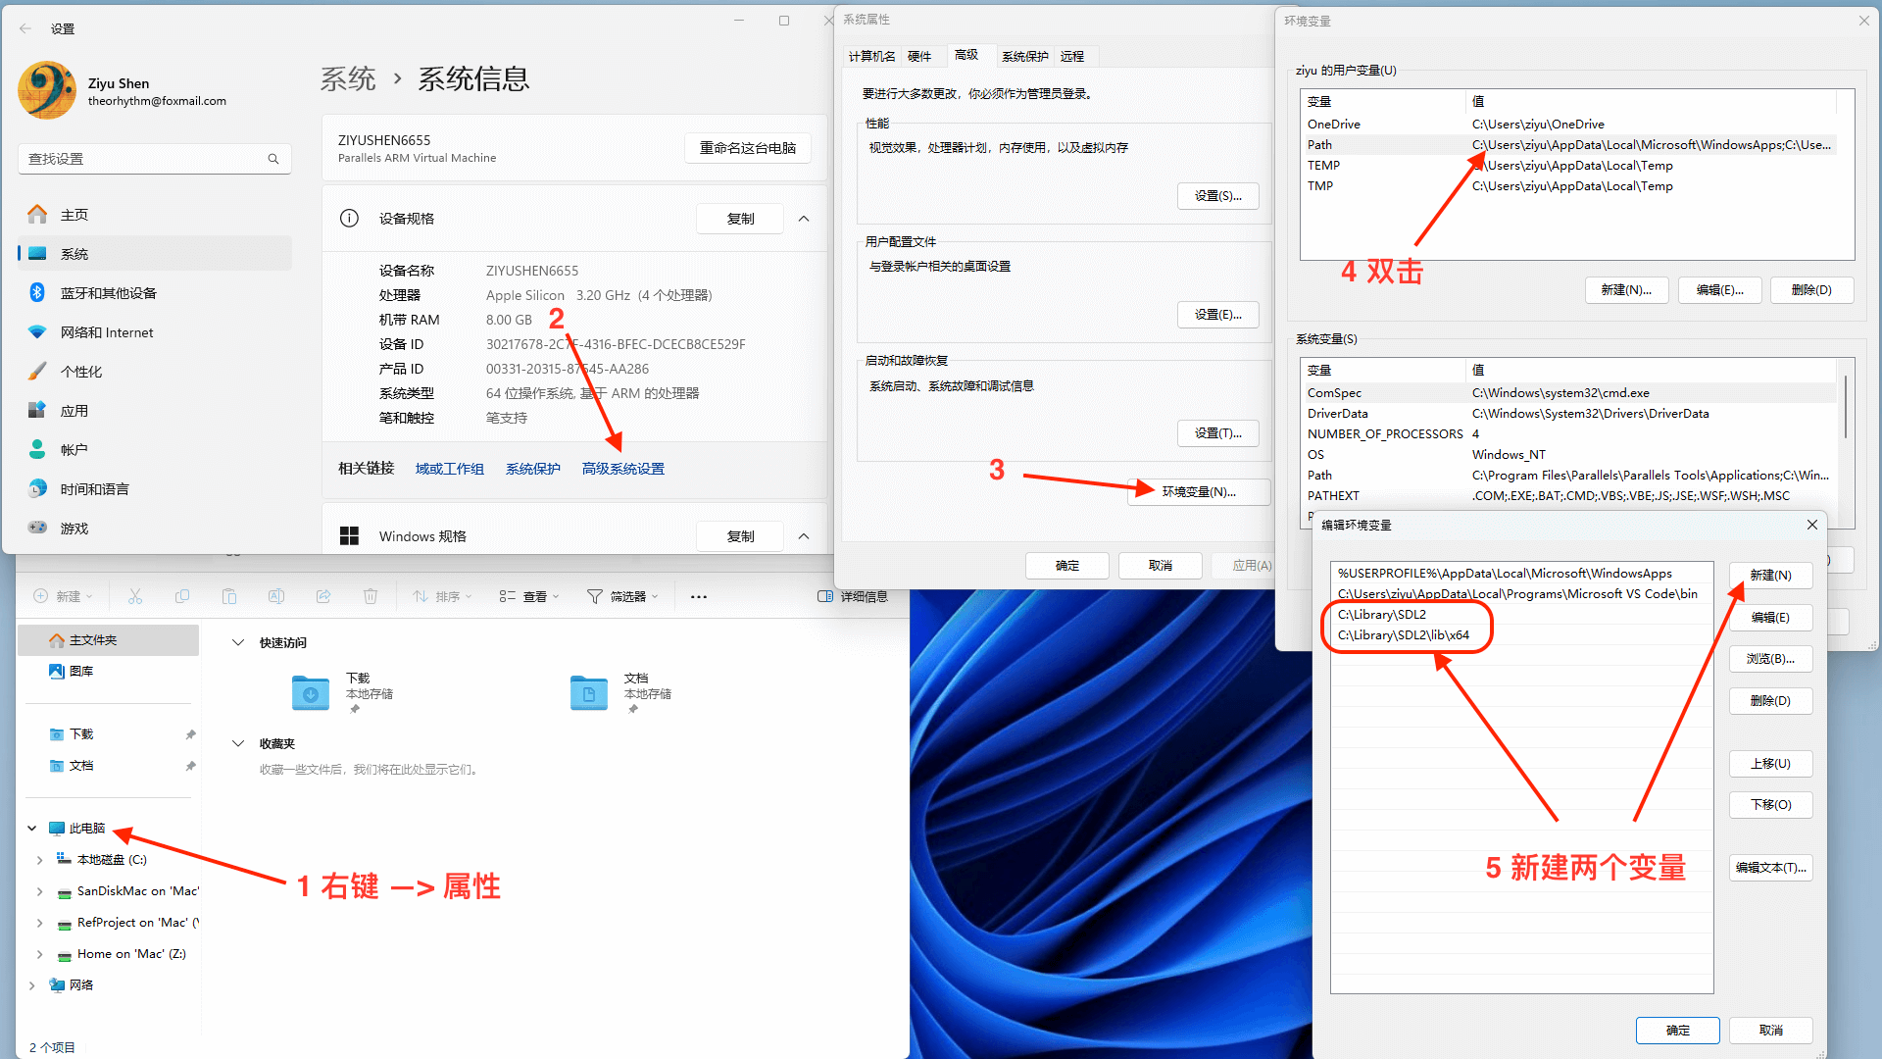Screen dimensions: 1882x1059
Task: Collapse the device specifications section
Action: point(804,219)
